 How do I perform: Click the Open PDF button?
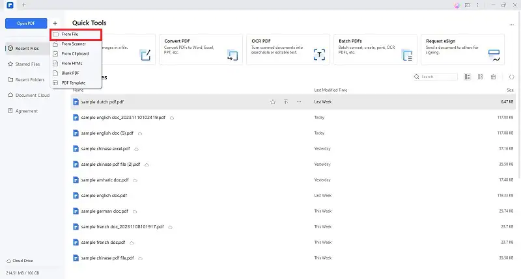(25, 23)
